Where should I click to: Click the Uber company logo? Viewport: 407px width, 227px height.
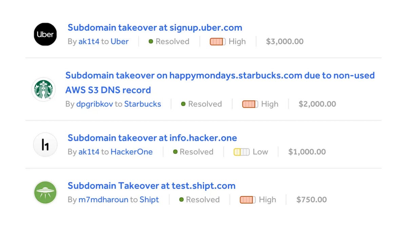[45, 34]
